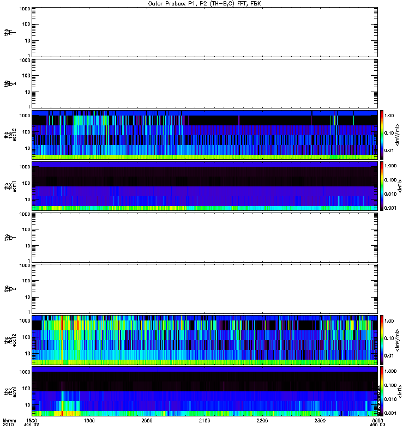Click the thc fbk edc12 spectrogram panel
This screenshot has width=409, height=436.
[x=204, y=340]
